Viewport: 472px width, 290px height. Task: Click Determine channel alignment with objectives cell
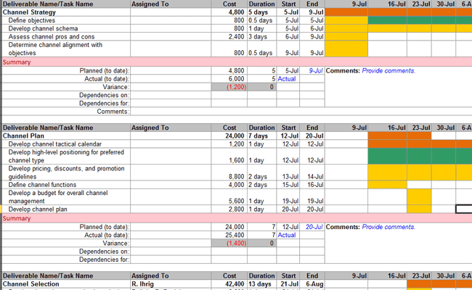(66, 49)
